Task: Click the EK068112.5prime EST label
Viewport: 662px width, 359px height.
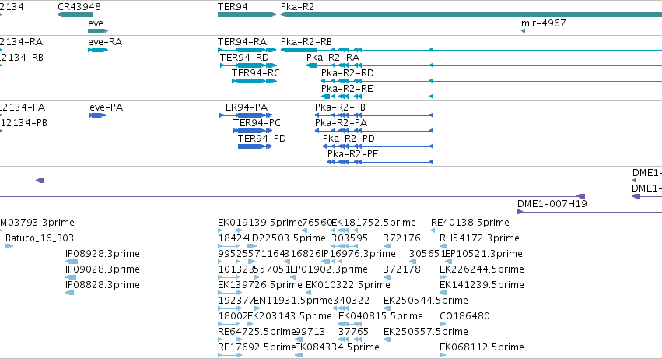Action: (482, 347)
